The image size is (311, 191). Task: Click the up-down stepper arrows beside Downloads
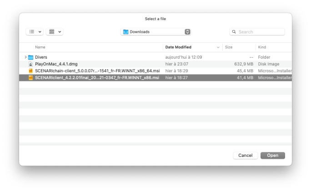click(x=187, y=32)
